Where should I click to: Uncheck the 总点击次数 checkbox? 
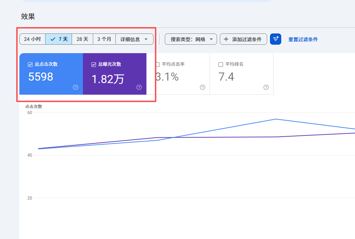tap(30, 64)
